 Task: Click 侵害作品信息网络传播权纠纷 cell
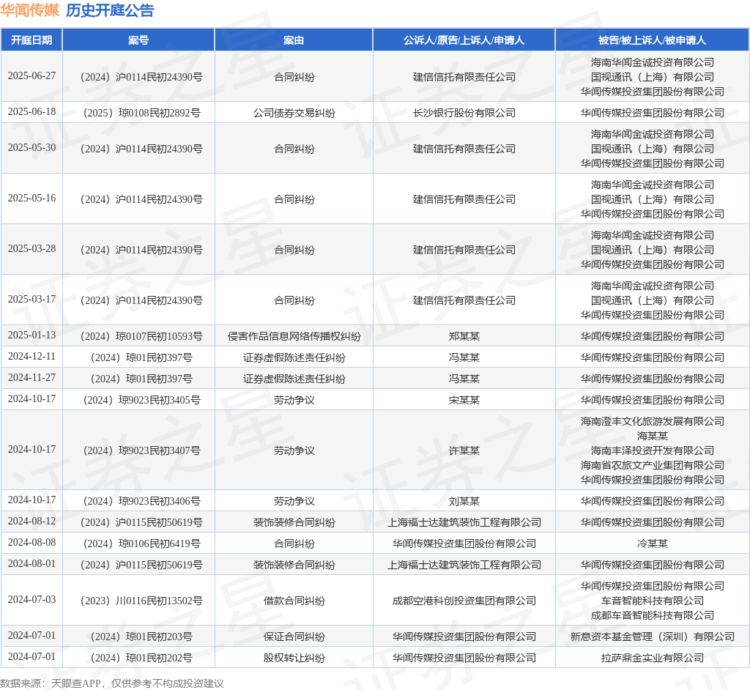[x=294, y=336]
